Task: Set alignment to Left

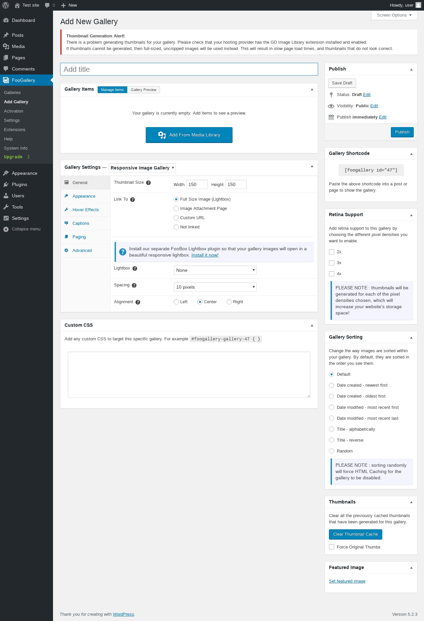Action: pos(176,302)
